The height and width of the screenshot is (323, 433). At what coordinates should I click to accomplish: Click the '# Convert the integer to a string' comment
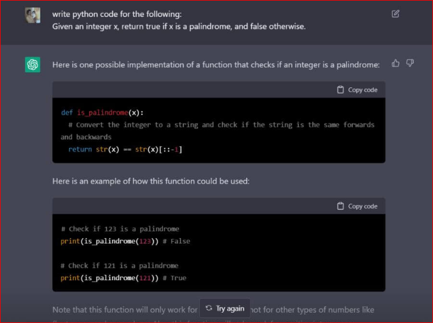[218, 131]
